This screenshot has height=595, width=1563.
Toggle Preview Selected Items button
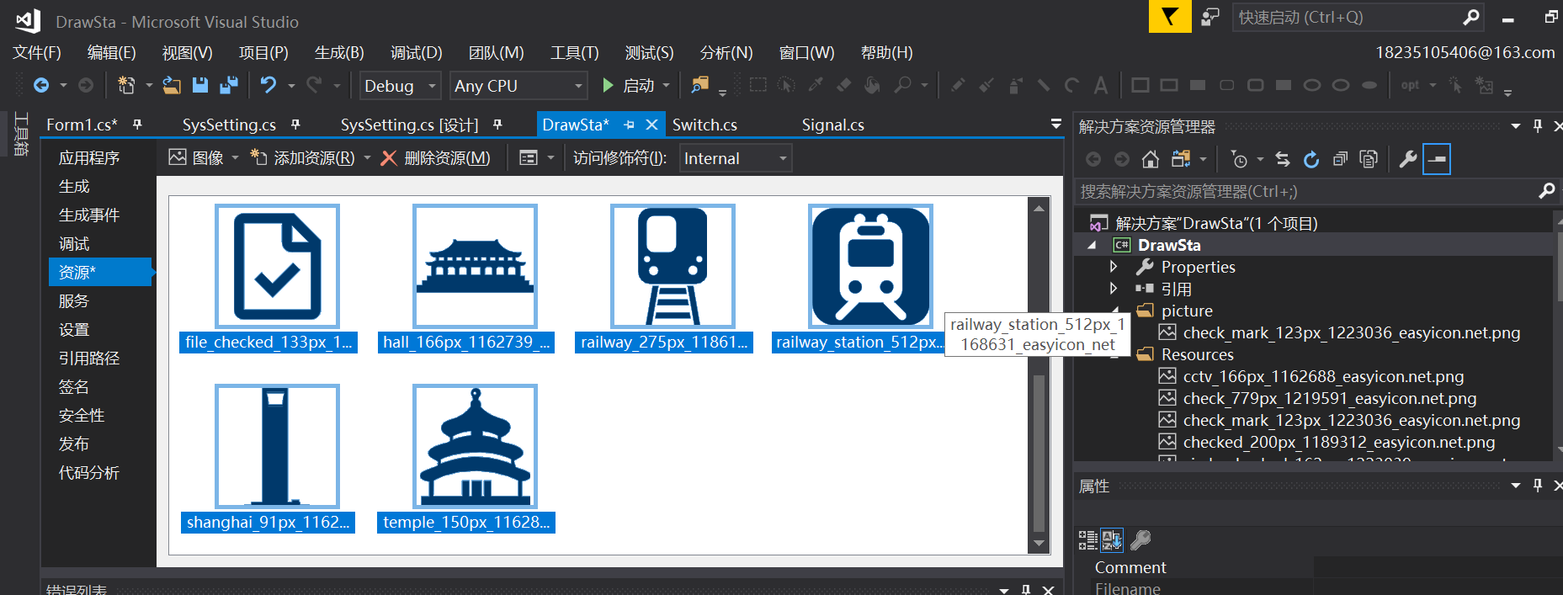[1437, 159]
